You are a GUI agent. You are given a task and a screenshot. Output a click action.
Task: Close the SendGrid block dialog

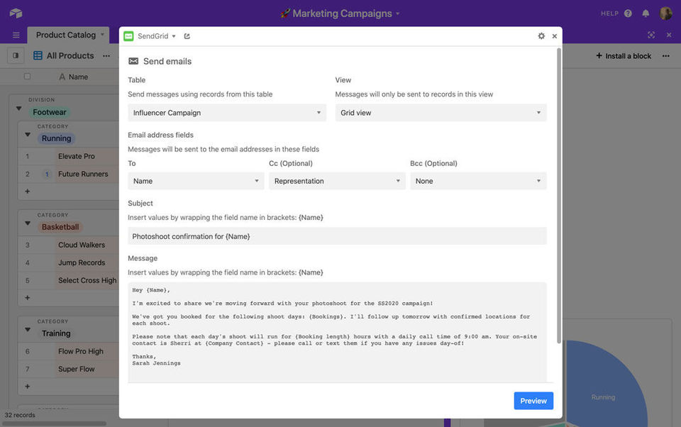555,36
